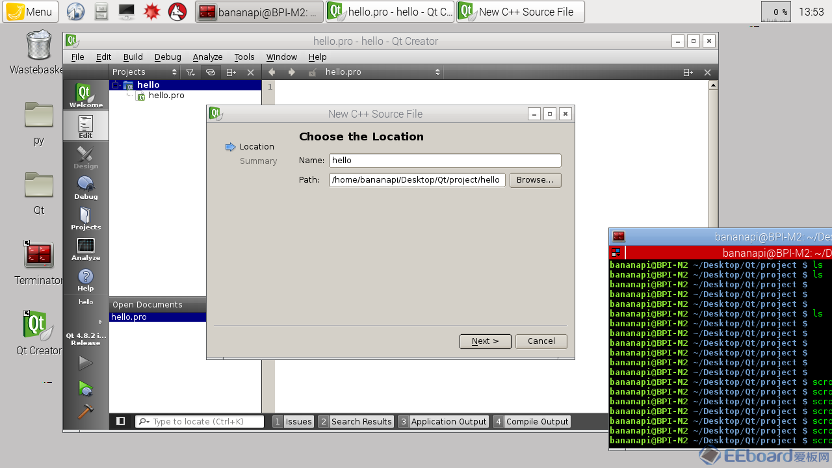The width and height of the screenshot is (832, 468).
Task: Toggle the left sidebar visibility button
Action: (x=120, y=421)
